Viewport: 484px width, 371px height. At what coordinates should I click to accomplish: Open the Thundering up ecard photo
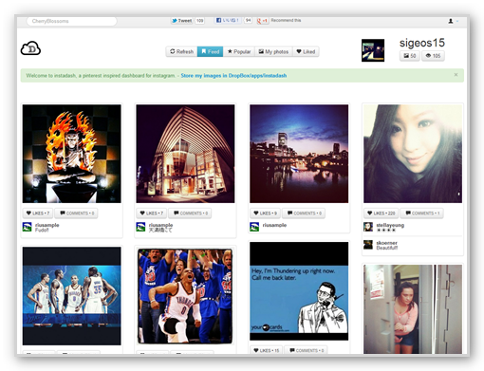299,291
